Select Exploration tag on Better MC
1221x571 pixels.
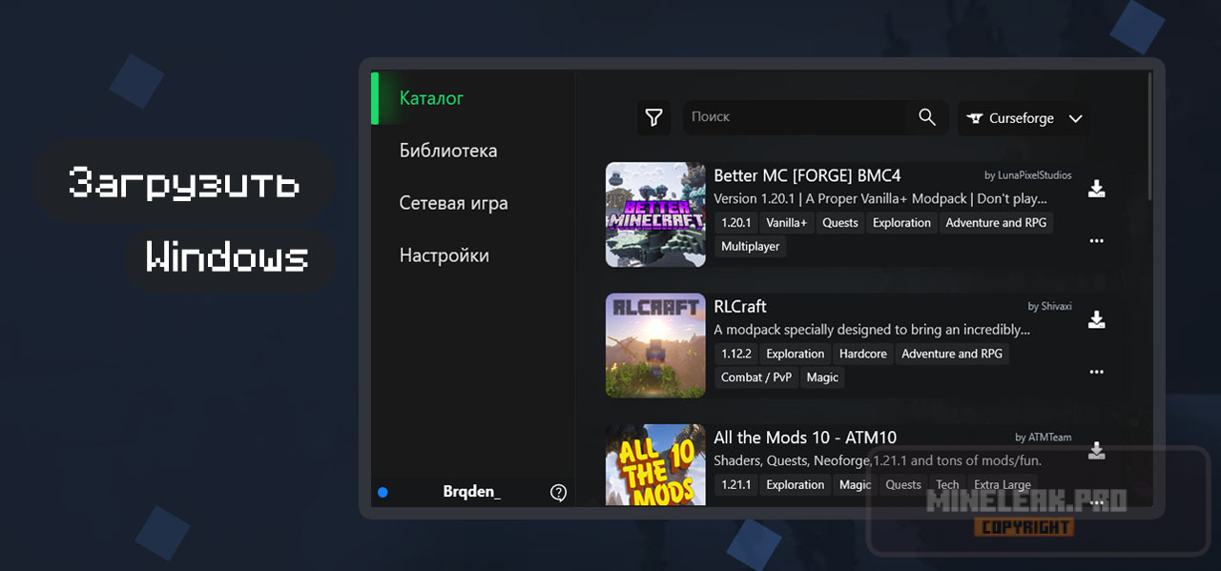[901, 223]
